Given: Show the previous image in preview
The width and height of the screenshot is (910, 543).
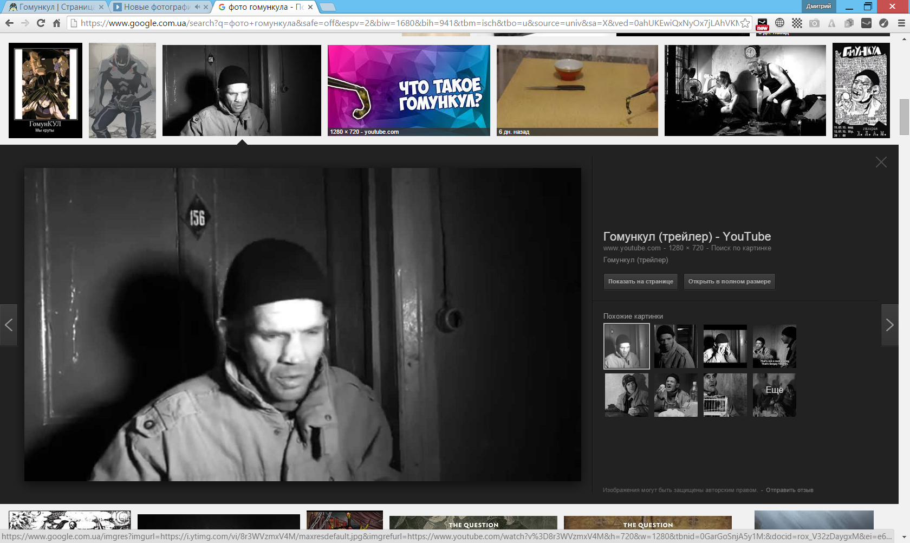Looking at the screenshot, I should [x=9, y=325].
